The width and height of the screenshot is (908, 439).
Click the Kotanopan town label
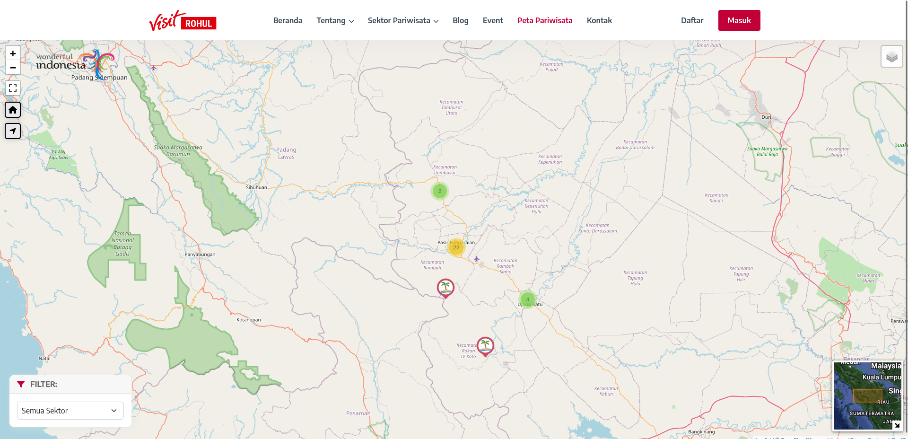[x=249, y=320]
